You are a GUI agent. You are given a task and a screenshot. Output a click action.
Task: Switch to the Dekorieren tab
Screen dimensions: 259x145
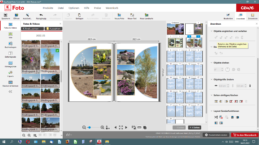(x=252, y=16)
